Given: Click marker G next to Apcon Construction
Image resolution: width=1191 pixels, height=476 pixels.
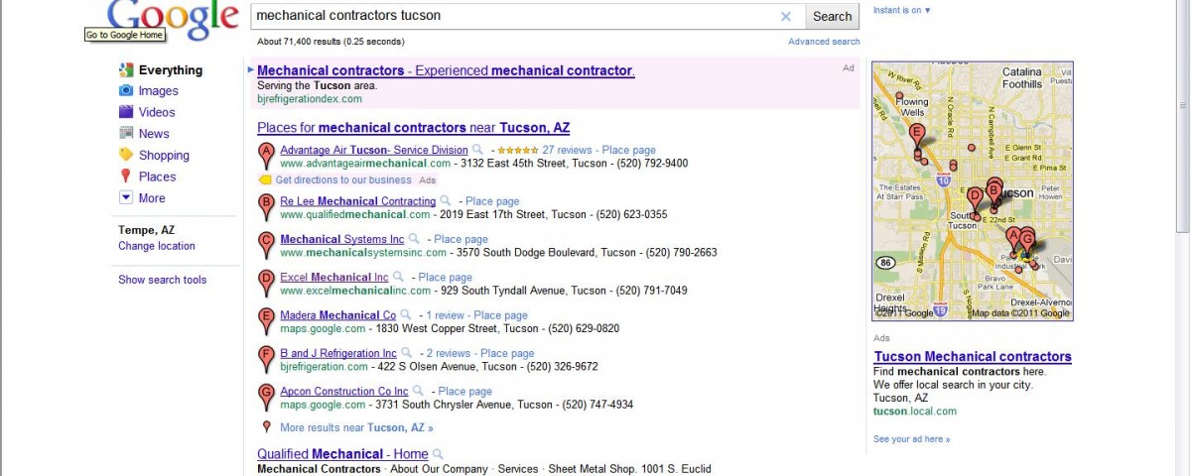Looking at the screenshot, I should click(266, 397).
